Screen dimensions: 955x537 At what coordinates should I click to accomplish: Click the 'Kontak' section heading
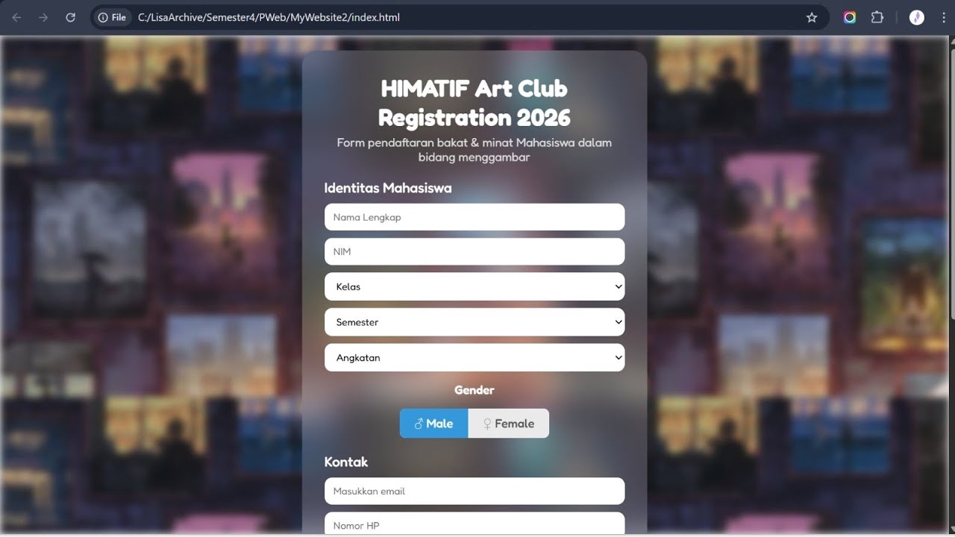[346, 462]
